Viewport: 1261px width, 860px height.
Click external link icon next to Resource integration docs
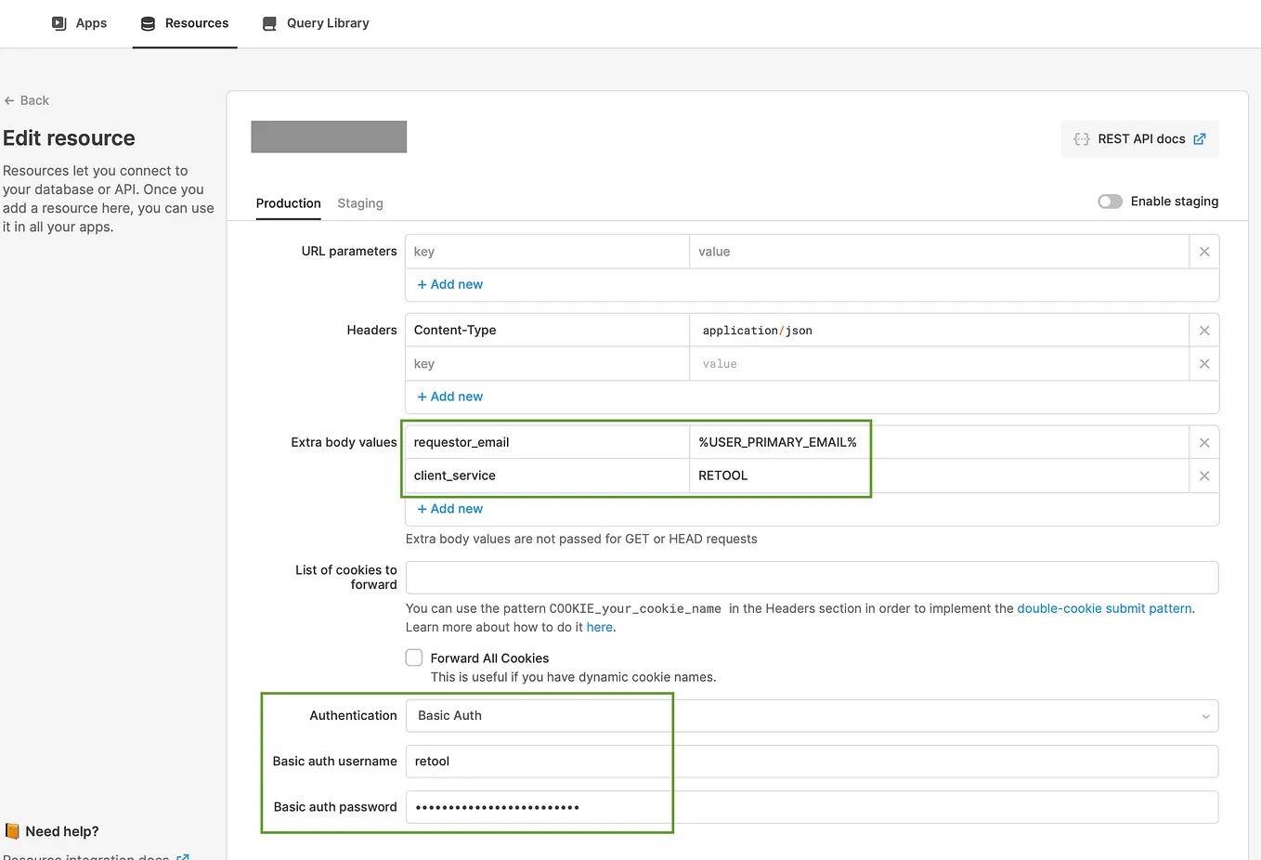183,856
